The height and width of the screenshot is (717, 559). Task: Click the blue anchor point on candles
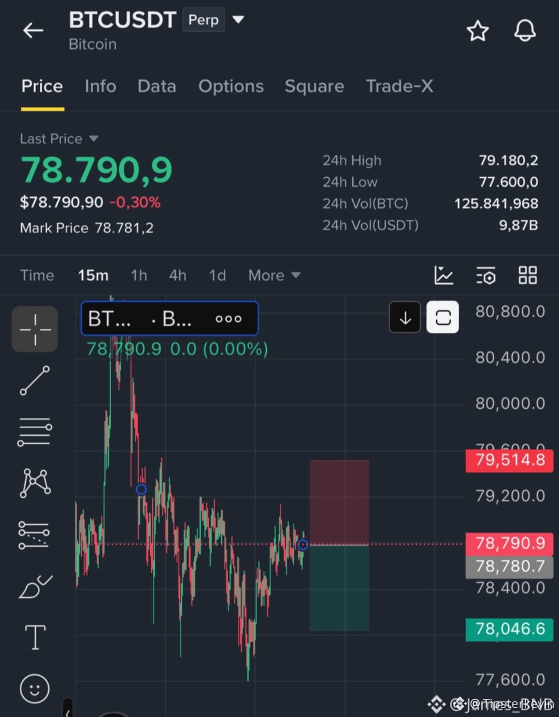tap(141, 489)
